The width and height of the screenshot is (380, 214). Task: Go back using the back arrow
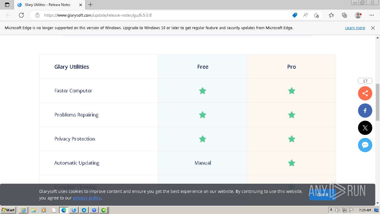8,15
